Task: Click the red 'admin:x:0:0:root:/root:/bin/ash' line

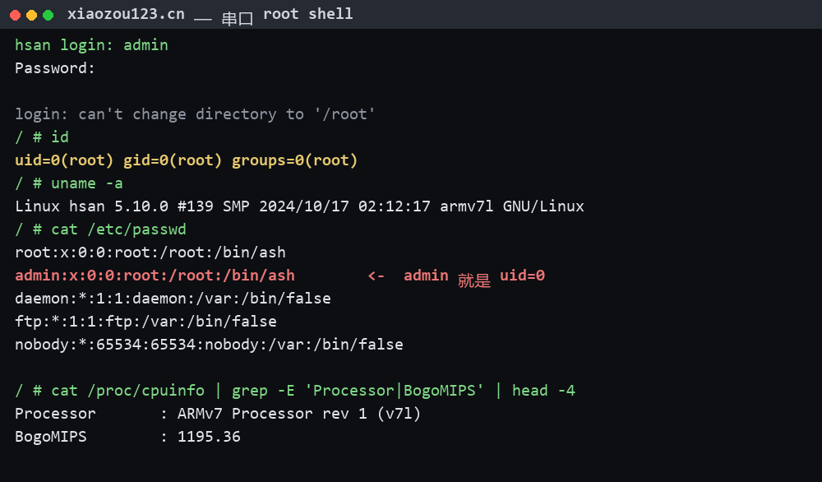Action: (155, 276)
